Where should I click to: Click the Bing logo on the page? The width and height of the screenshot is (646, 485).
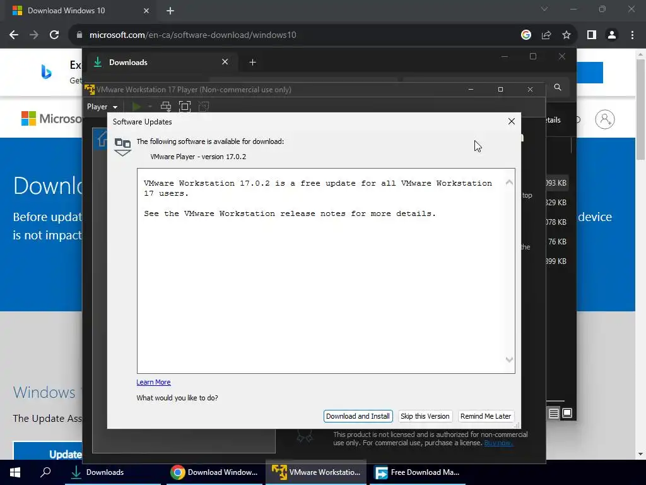click(46, 72)
